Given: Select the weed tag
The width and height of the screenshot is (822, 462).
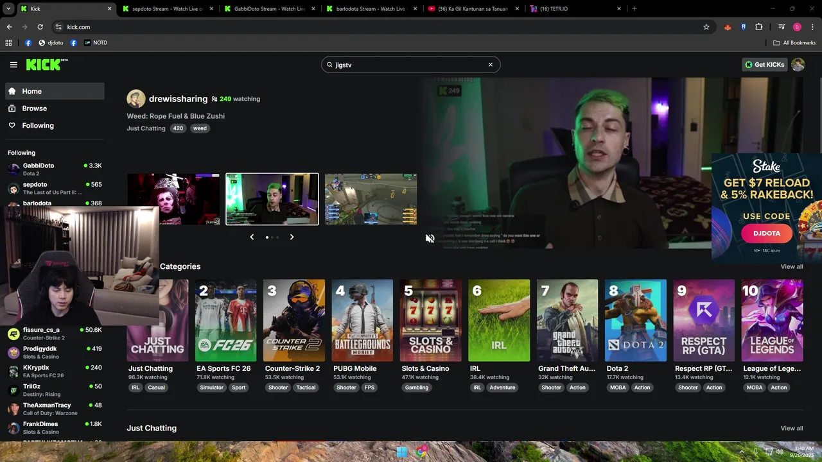Looking at the screenshot, I should click(200, 128).
